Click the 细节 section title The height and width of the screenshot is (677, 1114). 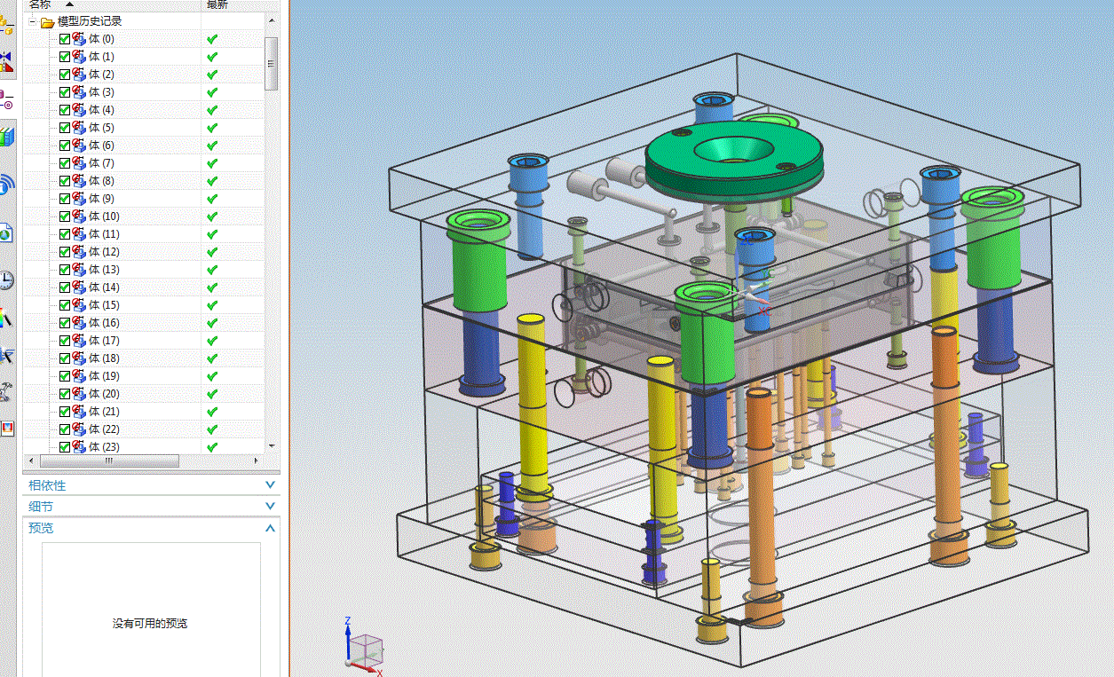(x=41, y=507)
